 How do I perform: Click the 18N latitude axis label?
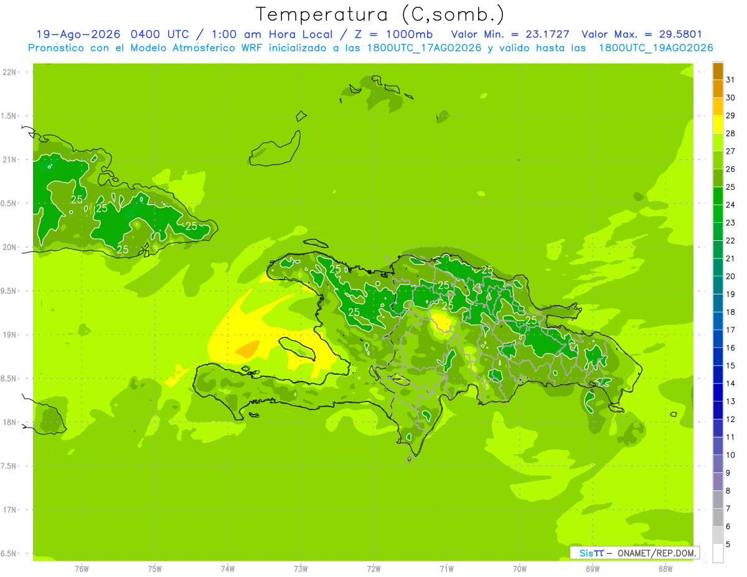(x=9, y=423)
